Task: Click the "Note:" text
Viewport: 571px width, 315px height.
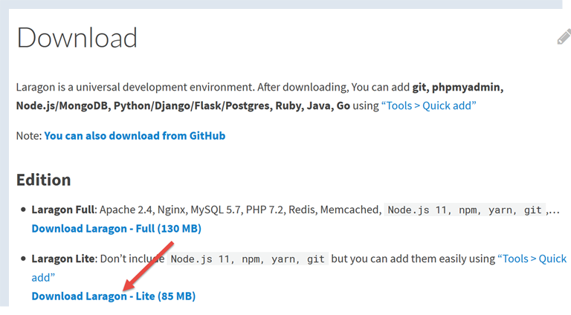Action: click(28, 136)
